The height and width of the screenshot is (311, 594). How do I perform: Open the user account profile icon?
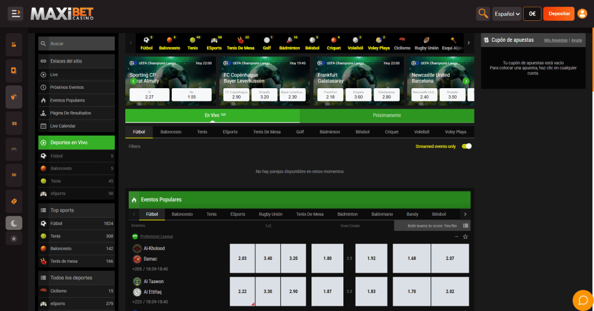pyautogui.click(x=582, y=13)
